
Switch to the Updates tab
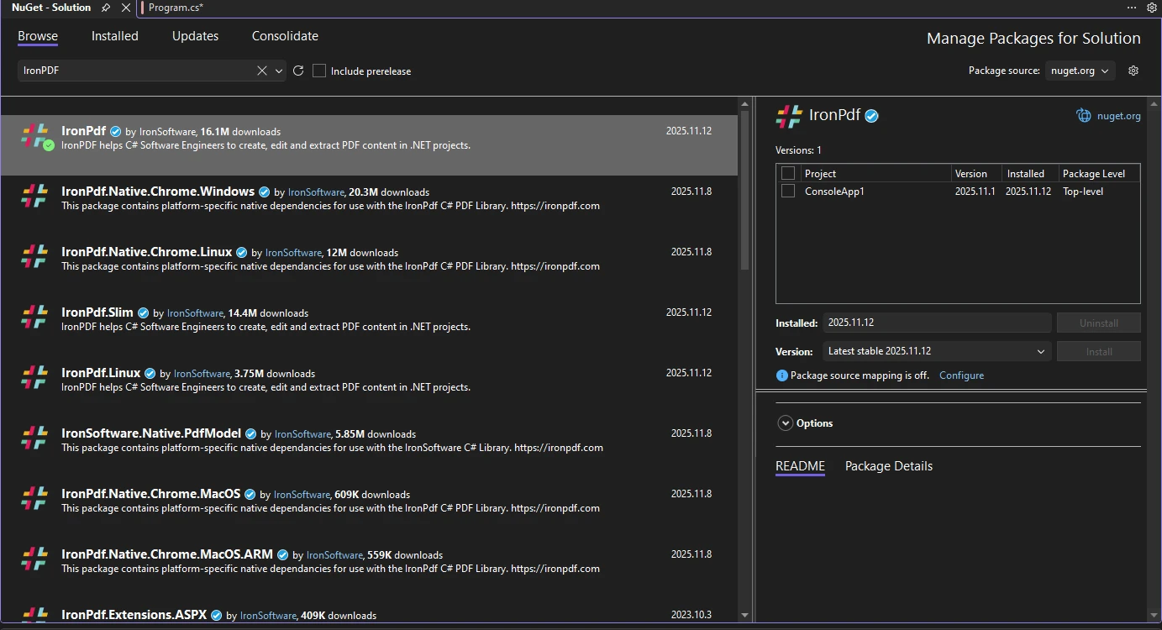click(x=195, y=36)
